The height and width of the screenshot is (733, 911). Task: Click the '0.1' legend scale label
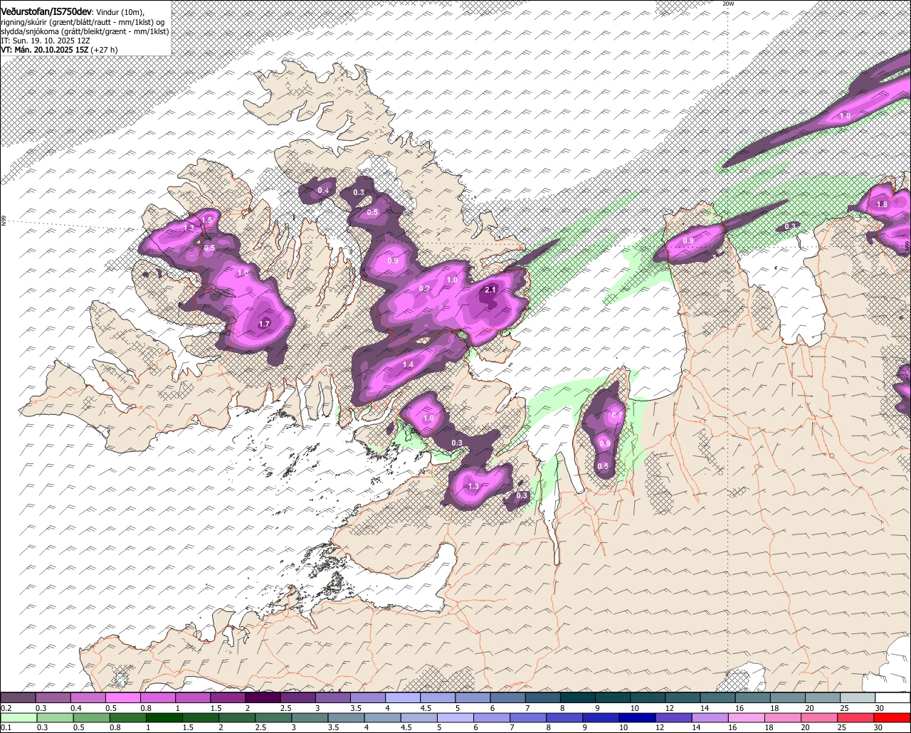6,727
